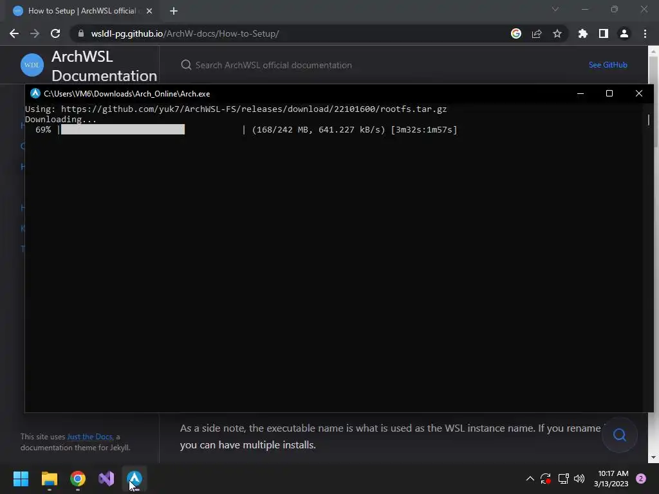Click the tab search chevron in Chrome

coord(555,9)
